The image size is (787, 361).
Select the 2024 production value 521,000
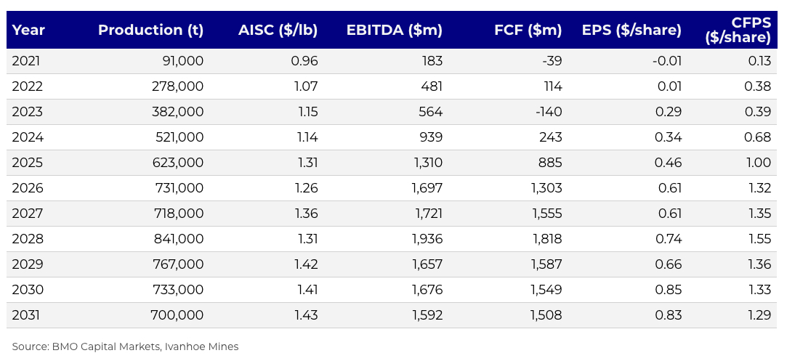pos(179,137)
